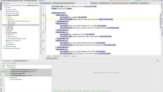Collapse the Spring Boot node in dashboard

pyautogui.click(x=6, y=66)
